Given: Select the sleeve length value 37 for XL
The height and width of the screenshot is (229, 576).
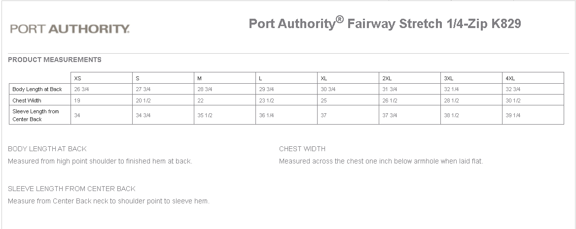Looking at the screenshot, I should [x=324, y=115].
